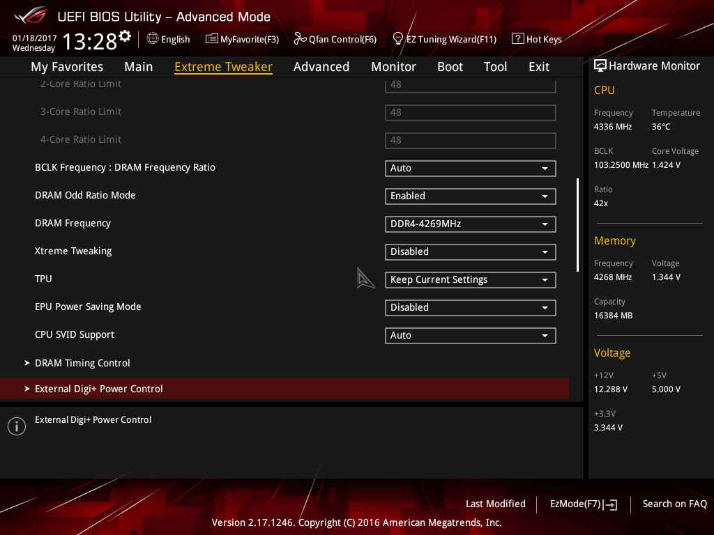Click Memory voltage value 1.344 V

[666, 277]
